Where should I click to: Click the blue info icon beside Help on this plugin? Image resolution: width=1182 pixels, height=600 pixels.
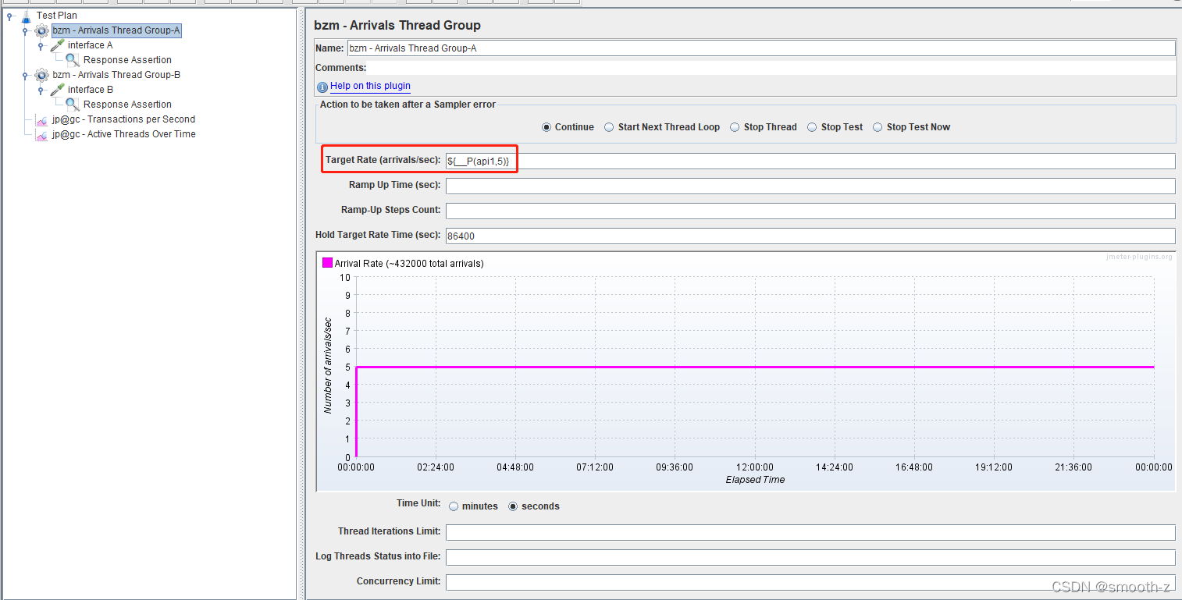322,87
